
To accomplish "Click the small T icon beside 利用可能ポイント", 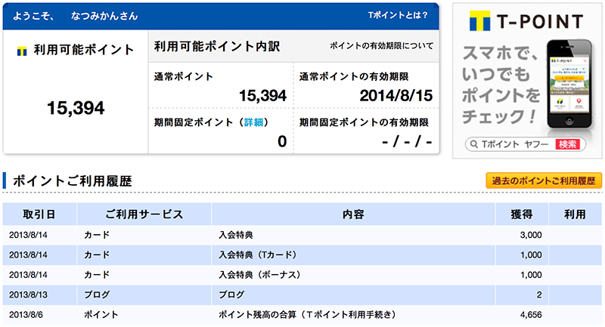I will 22,51.
